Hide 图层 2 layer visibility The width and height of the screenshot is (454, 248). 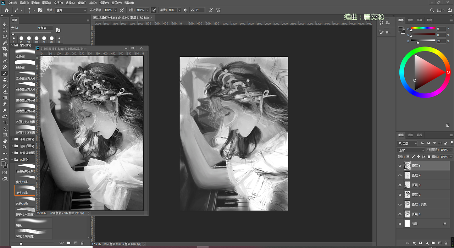[400, 195]
